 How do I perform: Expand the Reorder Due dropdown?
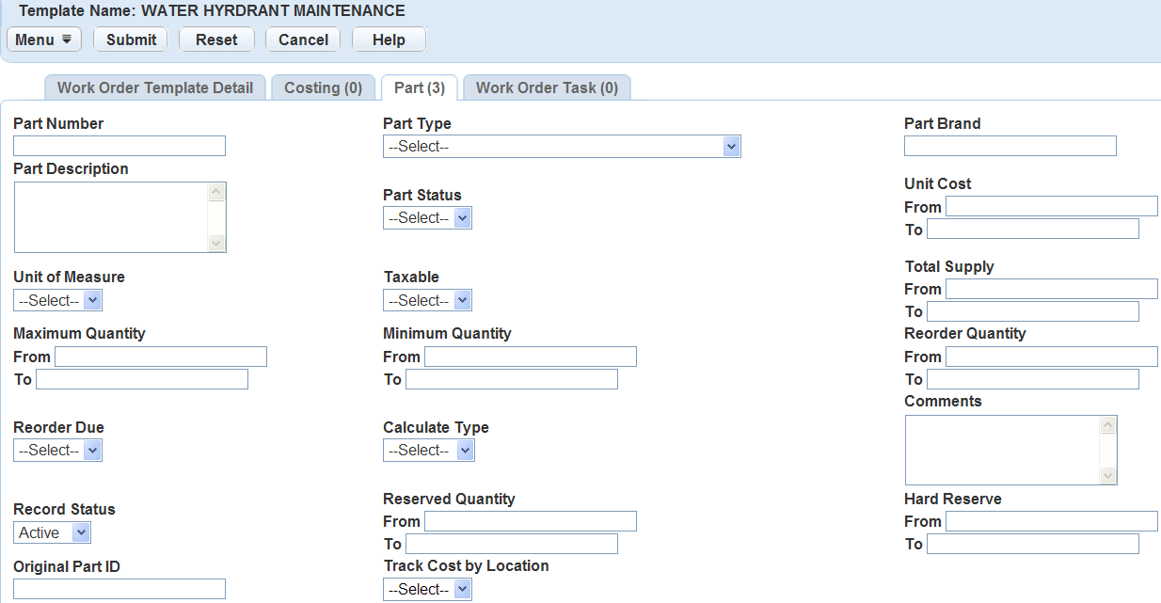(57, 451)
